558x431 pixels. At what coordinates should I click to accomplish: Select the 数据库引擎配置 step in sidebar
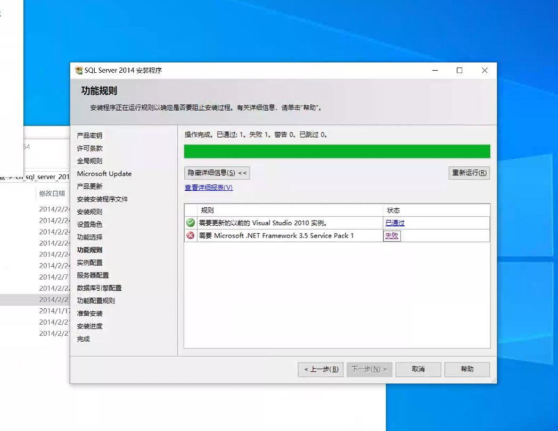click(99, 288)
